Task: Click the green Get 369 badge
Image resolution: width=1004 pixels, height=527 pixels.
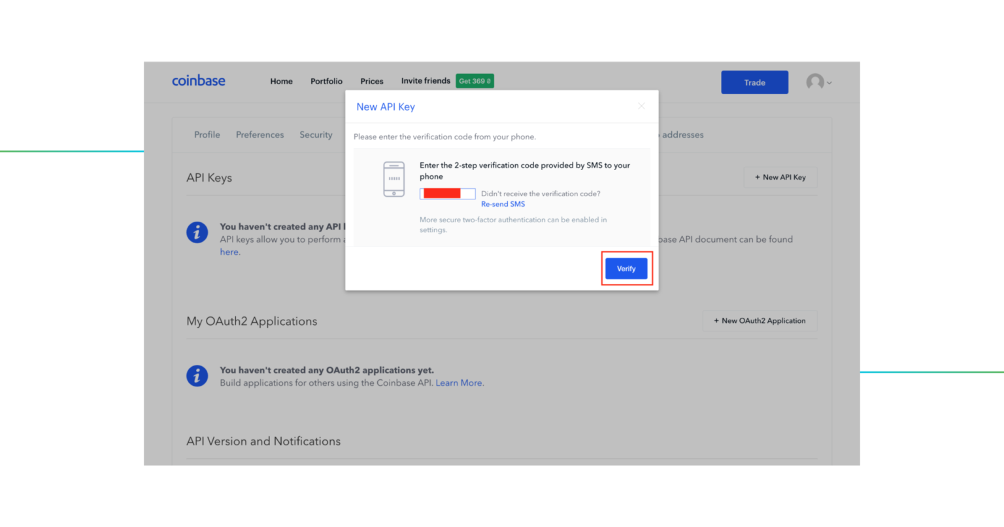Action: [475, 81]
